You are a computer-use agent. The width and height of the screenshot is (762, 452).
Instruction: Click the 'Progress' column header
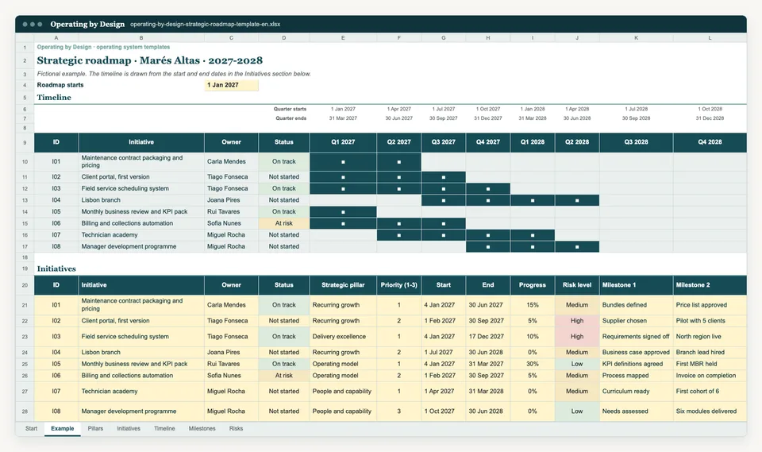click(533, 285)
